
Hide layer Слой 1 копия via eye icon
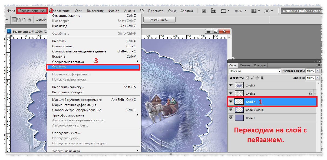pos(231,110)
